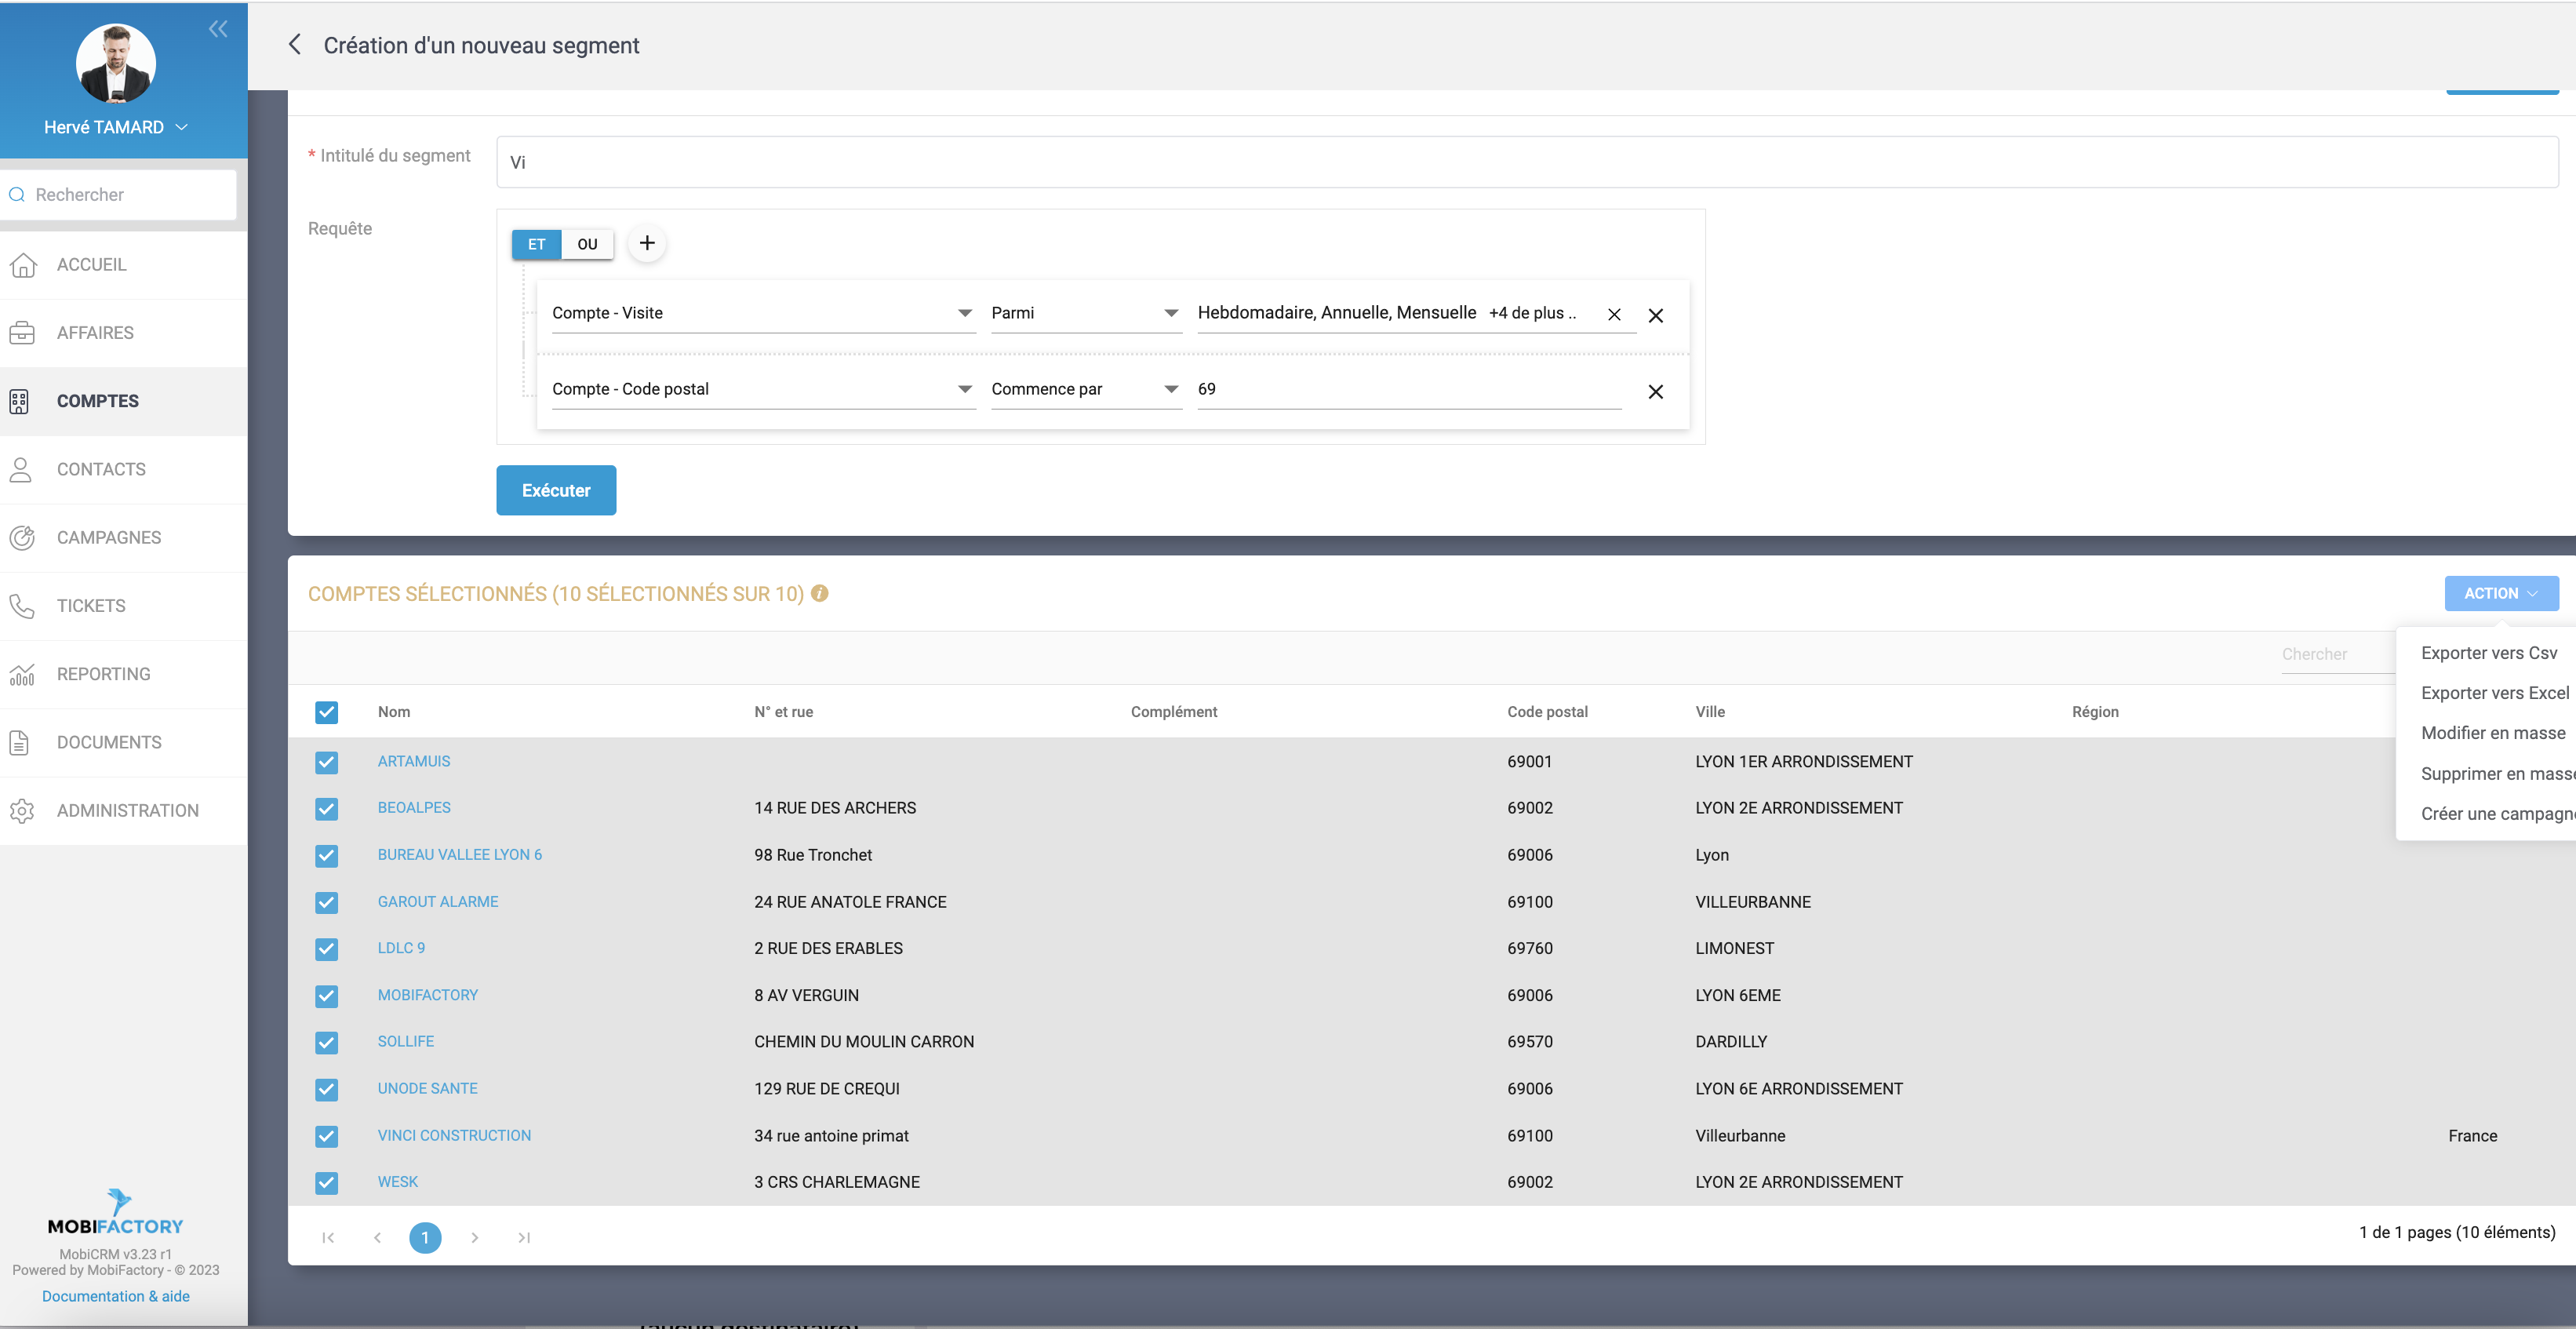This screenshot has width=2576, height=1329.
Task: Remove the Compte - Code postal condition
Action: tap(1655, 392)
